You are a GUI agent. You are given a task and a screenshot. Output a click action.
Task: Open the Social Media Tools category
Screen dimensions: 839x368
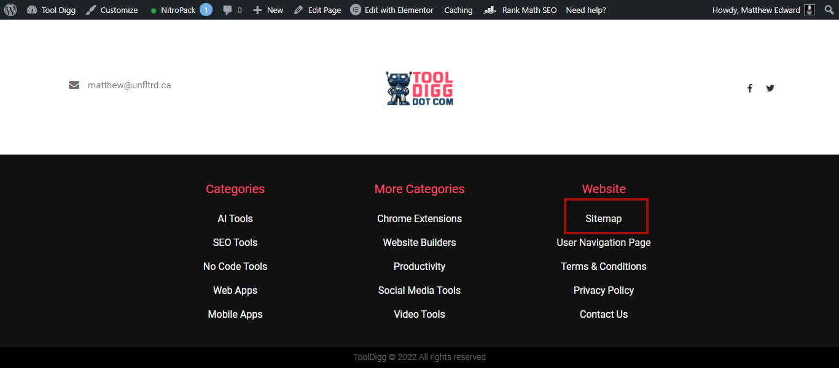coord(419,290)
